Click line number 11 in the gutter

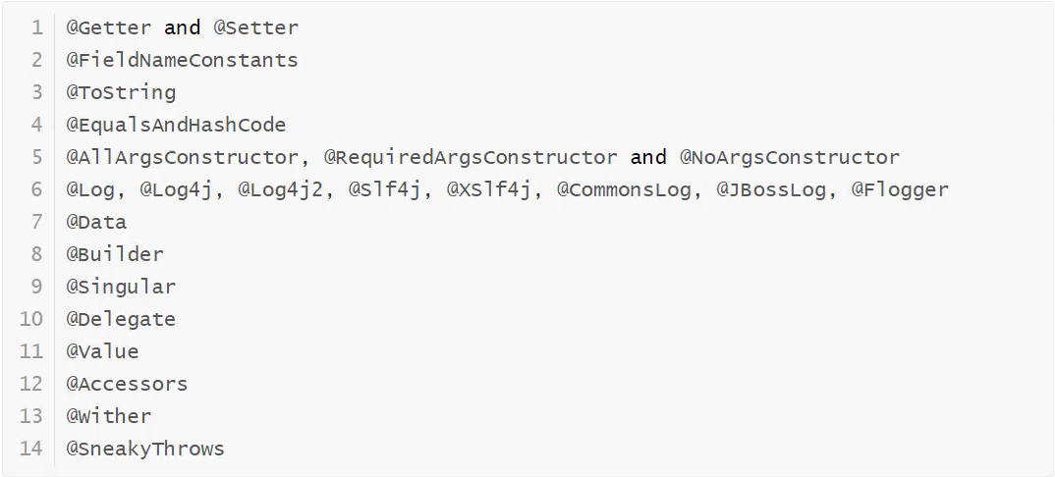click(31, 351)
